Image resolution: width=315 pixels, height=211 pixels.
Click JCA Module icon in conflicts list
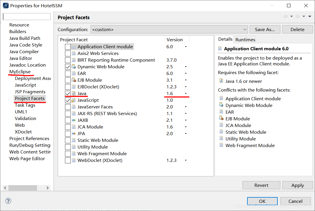pyautogui.click(x=221, y=125)
